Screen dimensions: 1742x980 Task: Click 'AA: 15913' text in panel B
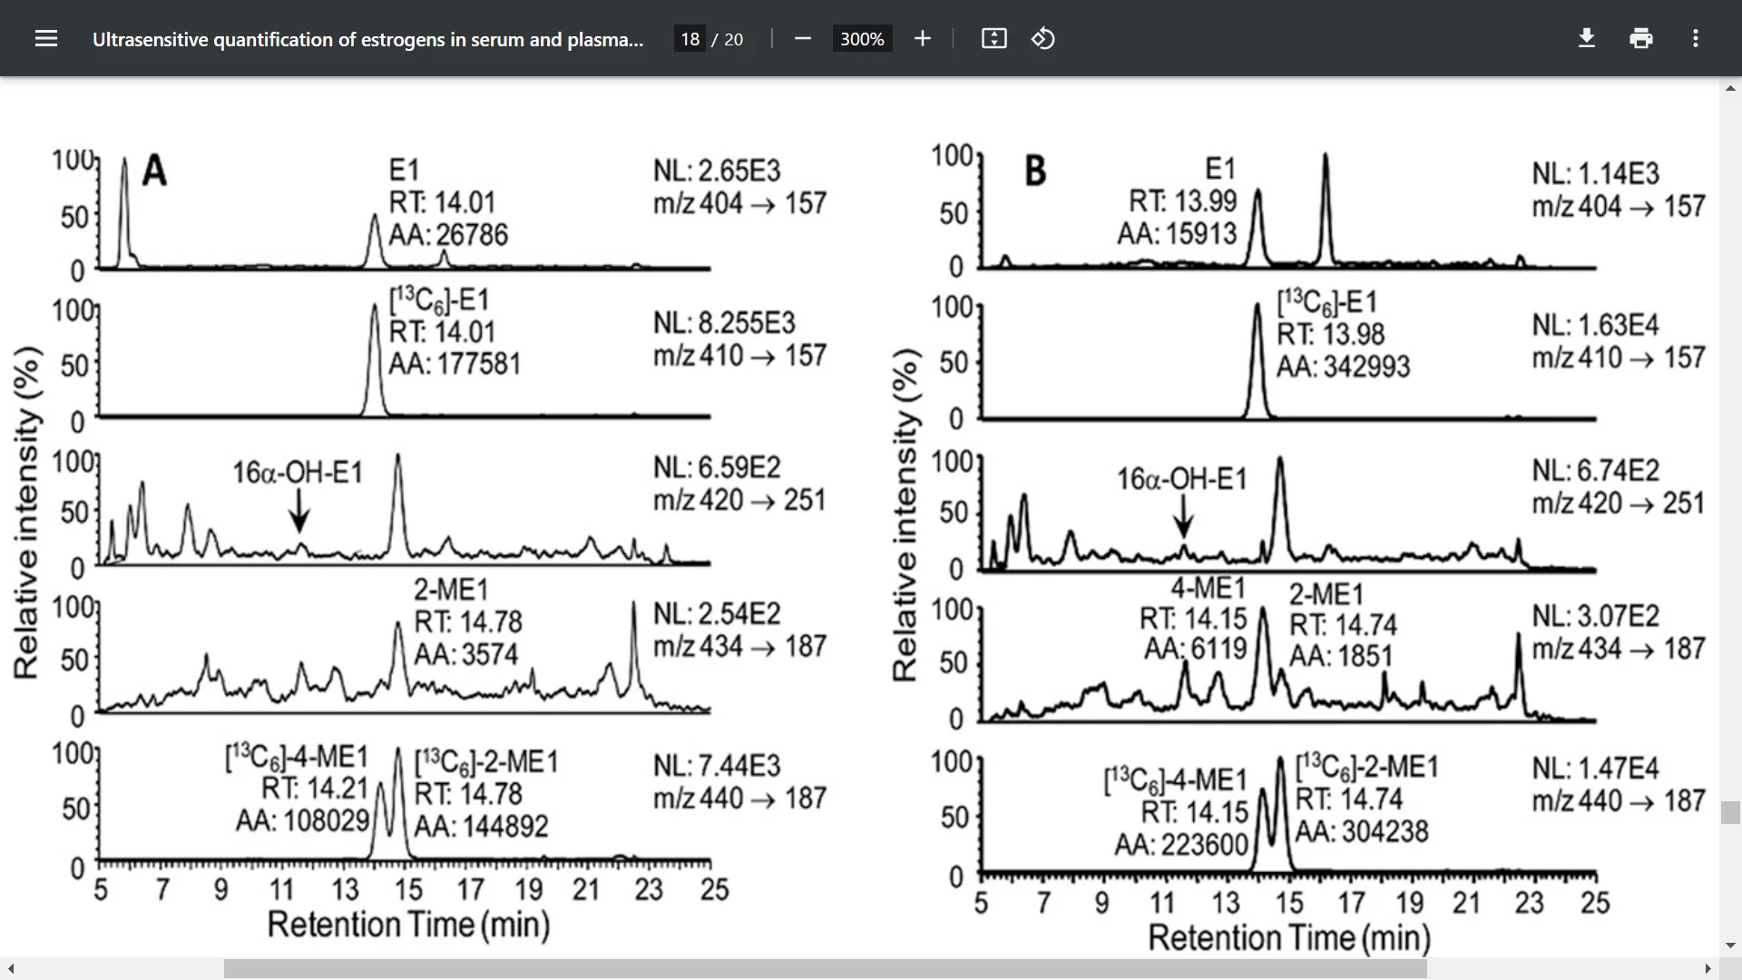click(x=1177, y=234)
